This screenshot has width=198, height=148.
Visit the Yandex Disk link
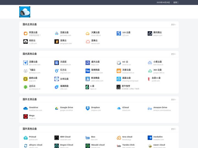128,145
